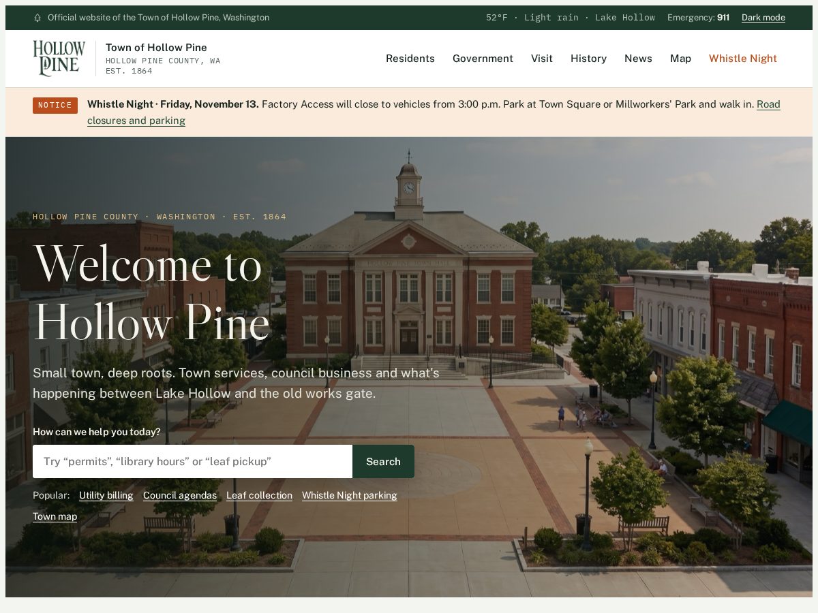Viewport: 818px width, 613px height.
Task: Open the History menu
Action: coord(588,59)
